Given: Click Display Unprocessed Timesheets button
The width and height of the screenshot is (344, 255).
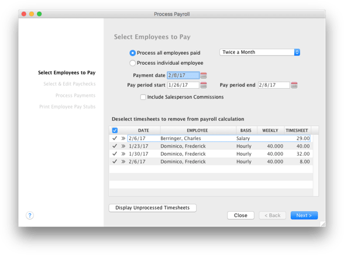Looking at the screenshot, I should click(153, 208).
